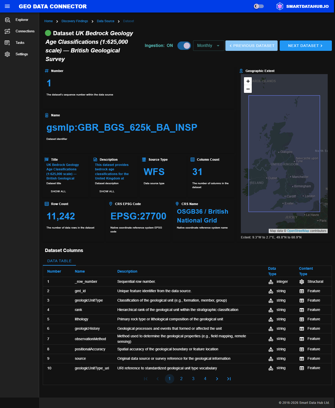Click the hash icon beside Number card

(47, 71)
